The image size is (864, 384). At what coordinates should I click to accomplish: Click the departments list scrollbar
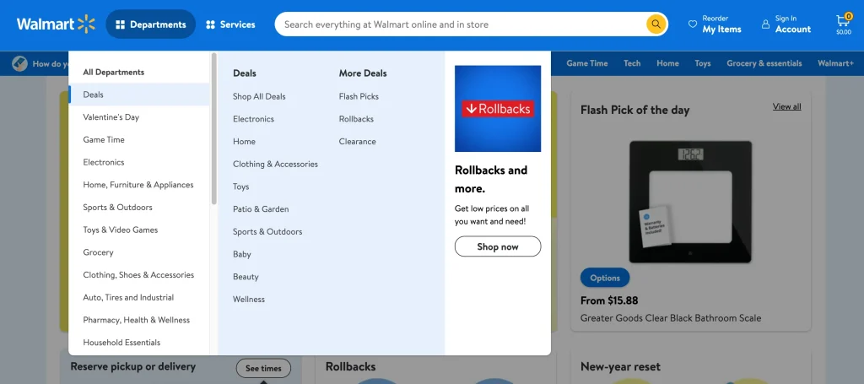point(213,128)
